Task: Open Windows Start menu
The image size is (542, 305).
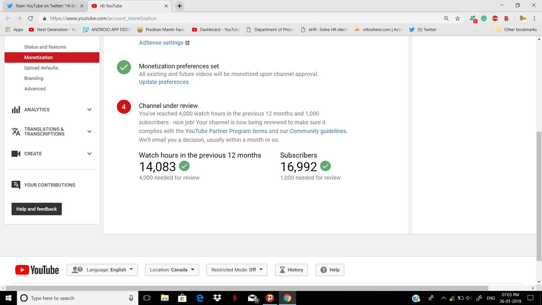Action: pyautogui.click(x=9, y=298)
